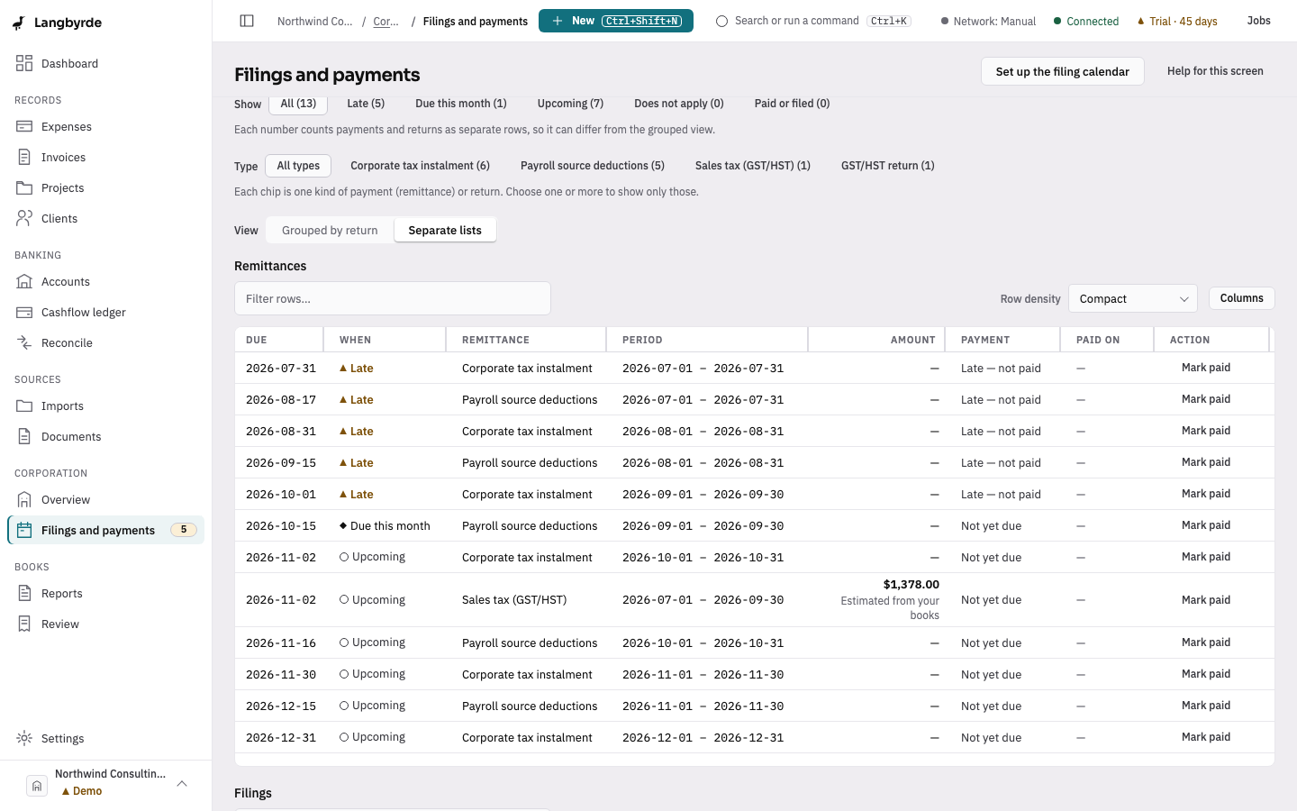
Task: Expand the Northwind Consulting company switcher
Action: [x=108, y=782]
